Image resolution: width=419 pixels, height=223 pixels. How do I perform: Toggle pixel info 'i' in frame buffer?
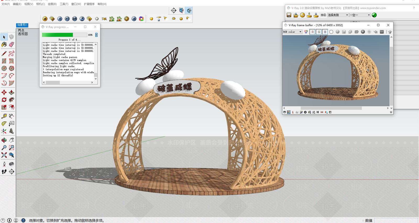click(293, 112)
